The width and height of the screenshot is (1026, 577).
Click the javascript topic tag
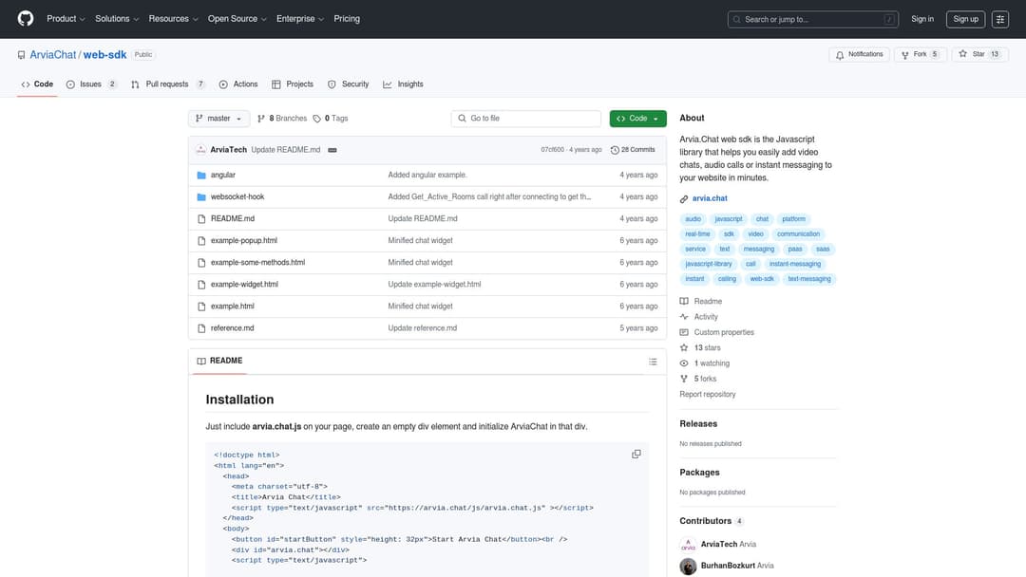pyautogui.click(x=729, y=219)
